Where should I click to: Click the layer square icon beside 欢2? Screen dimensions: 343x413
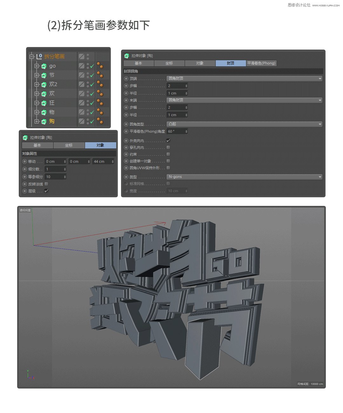(81, 85)
